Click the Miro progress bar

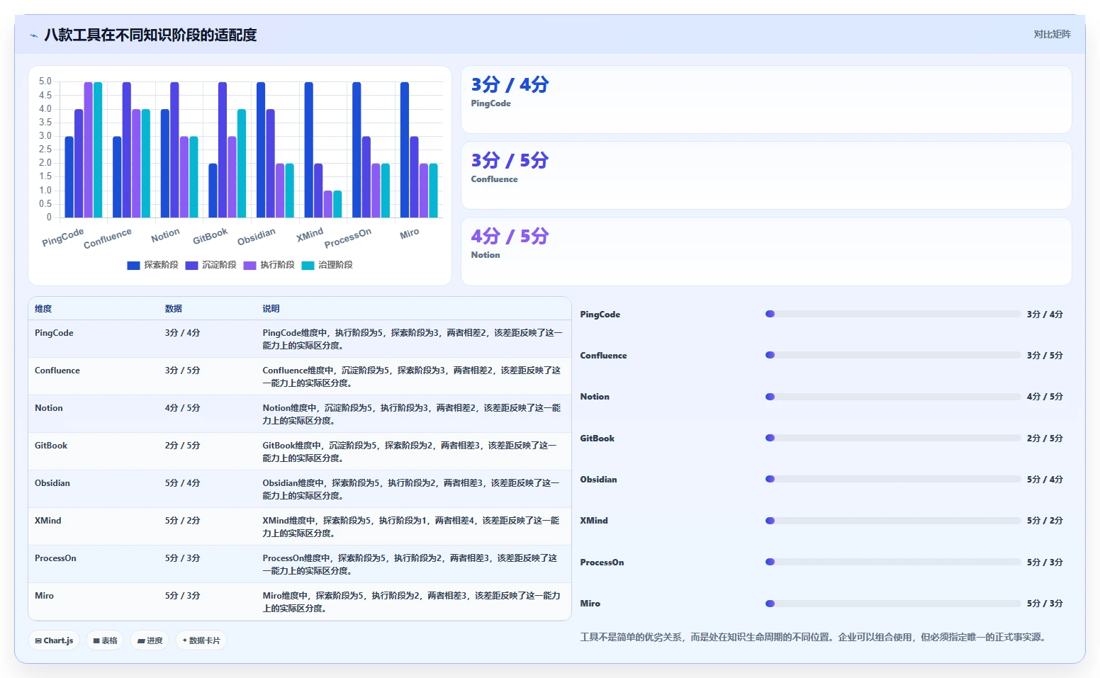click(893, 604)
